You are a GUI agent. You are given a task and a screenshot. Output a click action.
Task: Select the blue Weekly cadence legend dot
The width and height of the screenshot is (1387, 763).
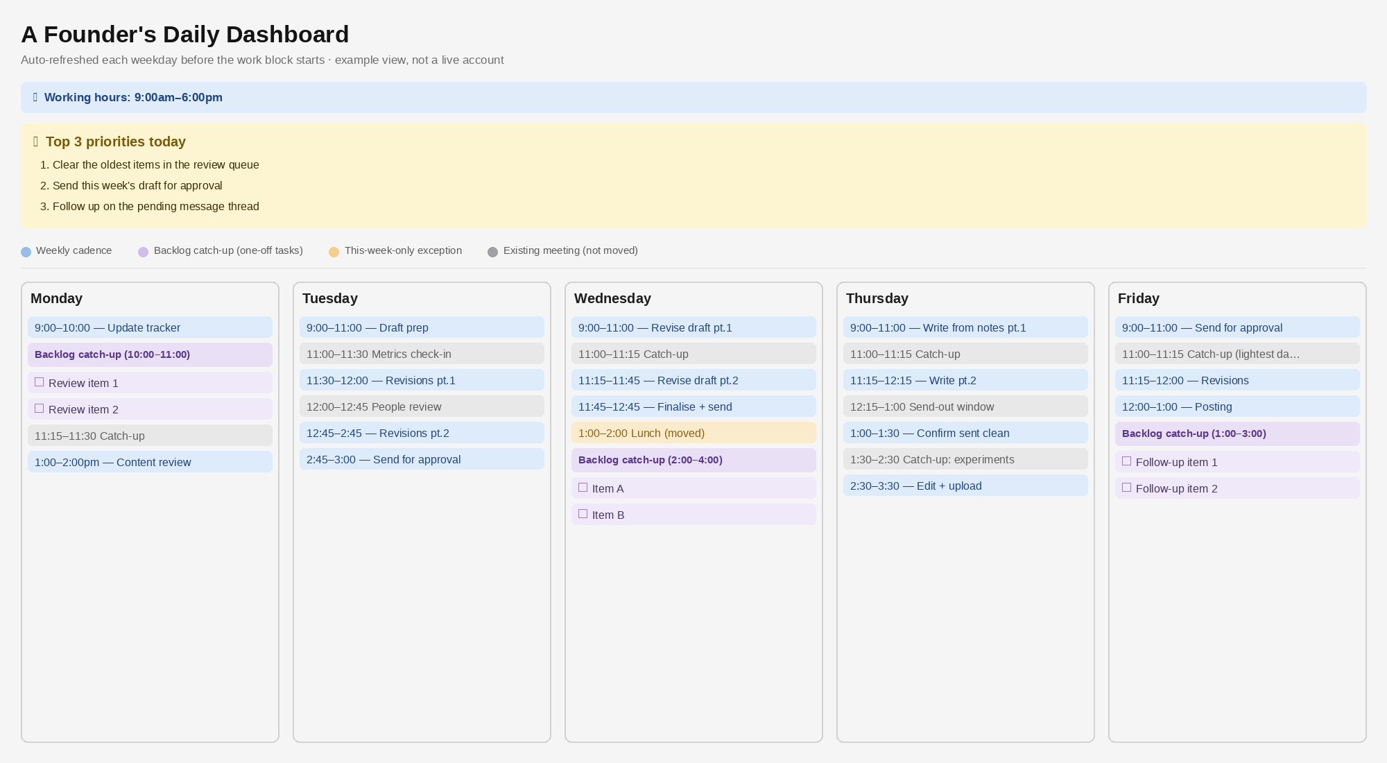[x=26, y=252]
